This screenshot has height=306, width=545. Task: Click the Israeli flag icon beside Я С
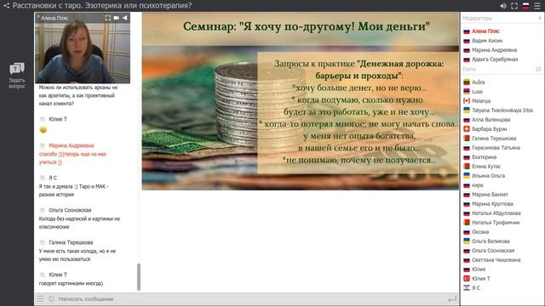(x=467, y=288)
